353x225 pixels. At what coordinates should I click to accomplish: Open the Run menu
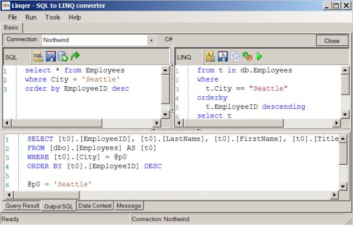click(x=31, y=17)
